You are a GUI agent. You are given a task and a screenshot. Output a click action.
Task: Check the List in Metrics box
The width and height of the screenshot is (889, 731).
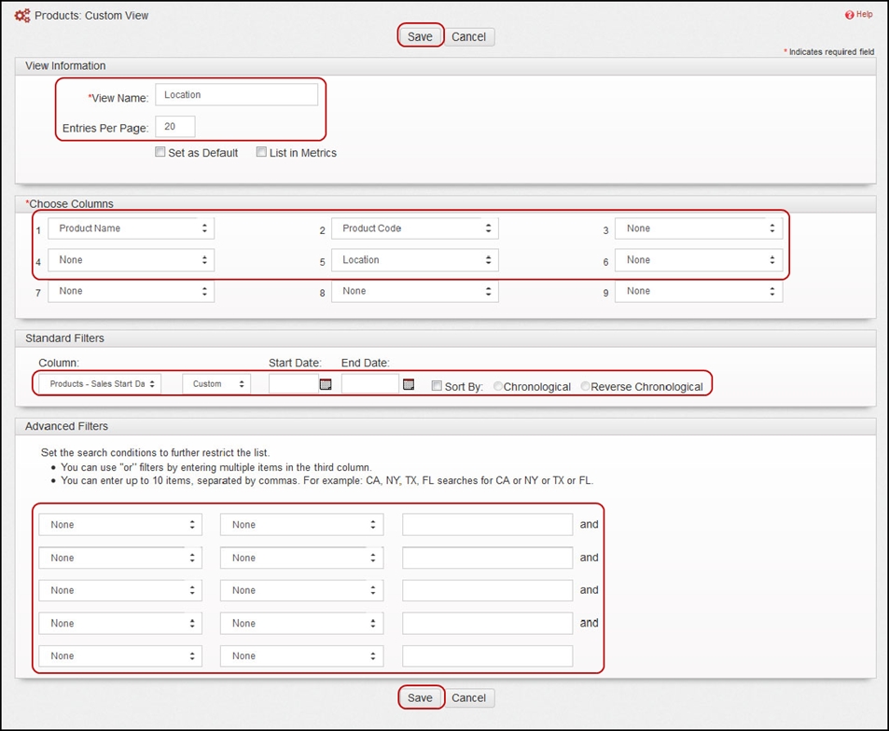click(x=261, y=152)
